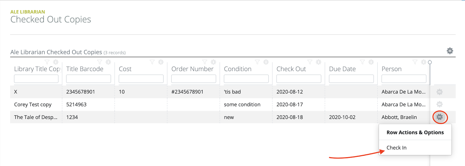Sort by the Check Out column header
The height and width of the screenshot is (166, 465).
tap(291, 69)
